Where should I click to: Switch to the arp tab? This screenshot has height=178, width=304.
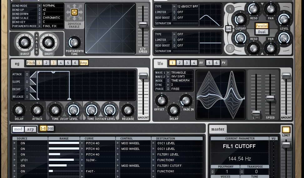point(30,129)
